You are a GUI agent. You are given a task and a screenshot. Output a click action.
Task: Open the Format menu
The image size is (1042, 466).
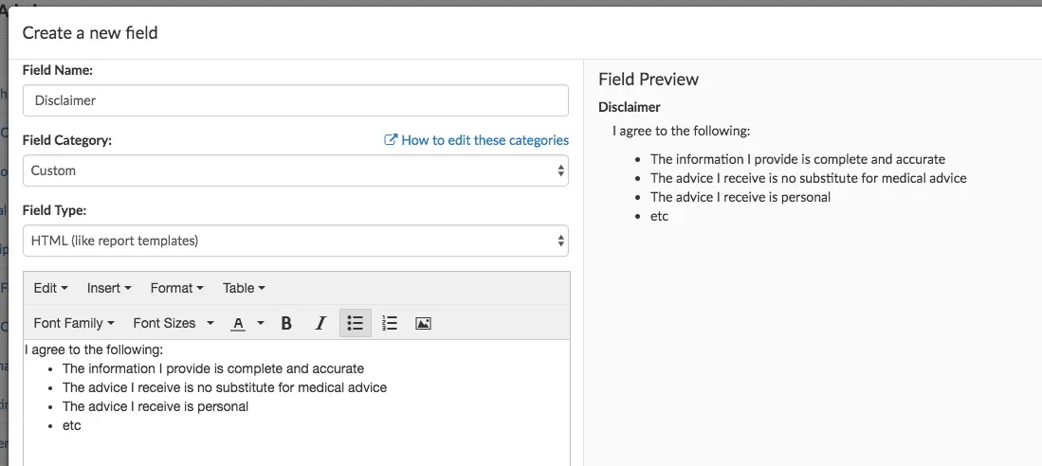point(176,288)
